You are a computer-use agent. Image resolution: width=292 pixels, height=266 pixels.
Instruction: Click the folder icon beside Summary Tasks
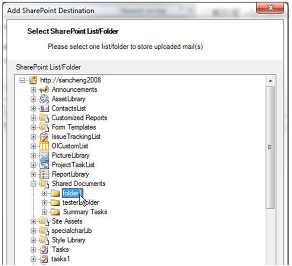coord(55,212)
